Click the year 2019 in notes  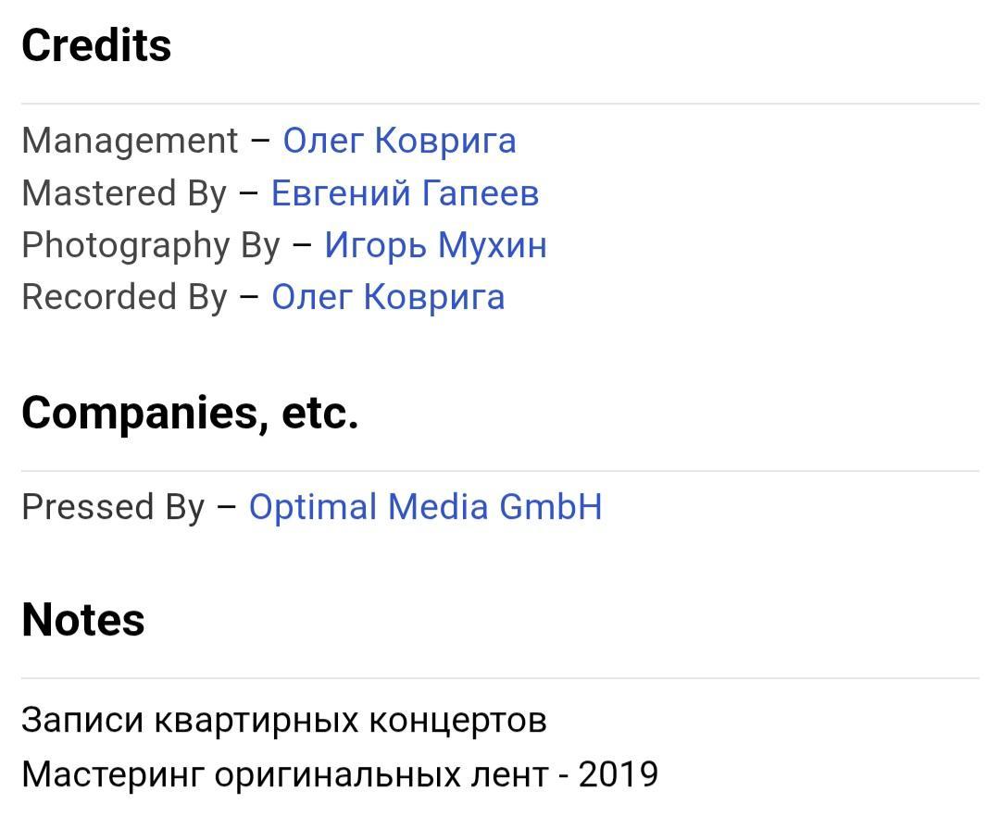pos(618,774)
